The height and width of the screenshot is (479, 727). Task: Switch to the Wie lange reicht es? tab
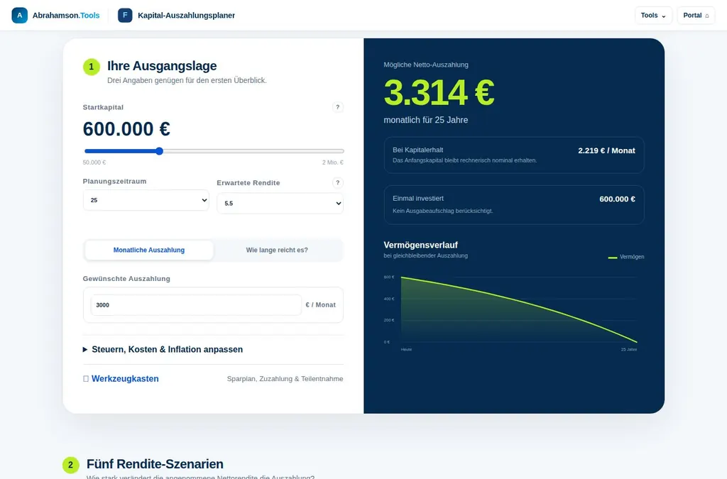[x=277, y=250]
